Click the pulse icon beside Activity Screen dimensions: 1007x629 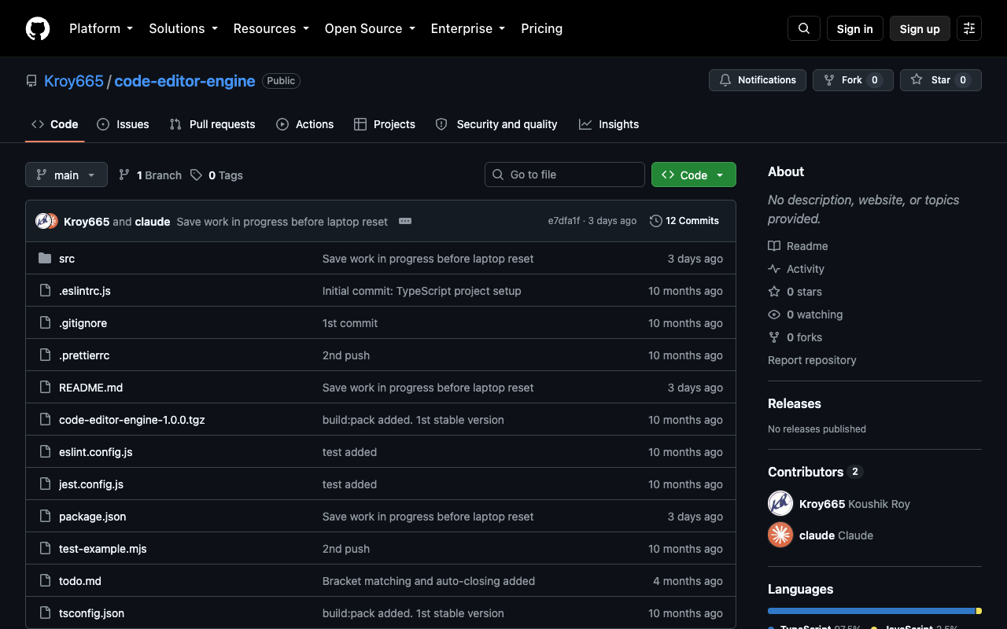pyautogui.click(x=774, y=269)
